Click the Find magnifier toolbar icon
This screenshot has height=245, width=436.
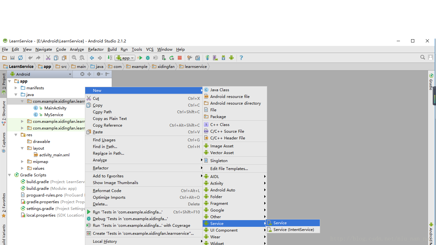74,58
